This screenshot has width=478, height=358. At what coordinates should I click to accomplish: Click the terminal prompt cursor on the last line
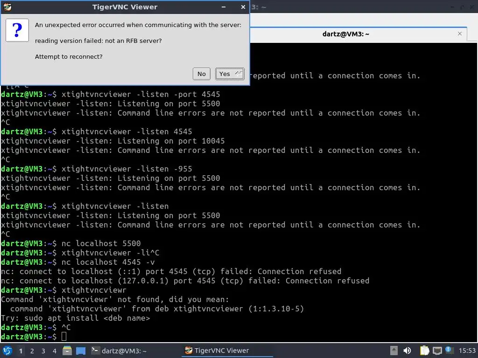[64, 337]
